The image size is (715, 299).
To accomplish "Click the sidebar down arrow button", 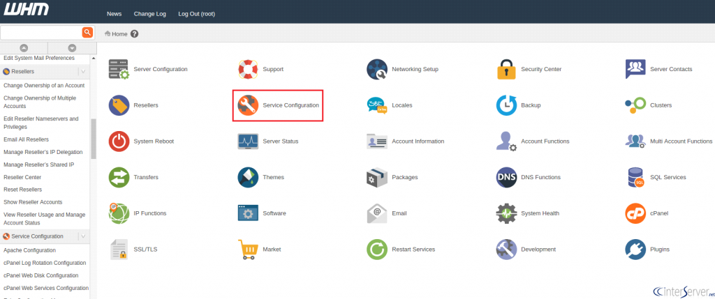I will (x=72, y=48).
